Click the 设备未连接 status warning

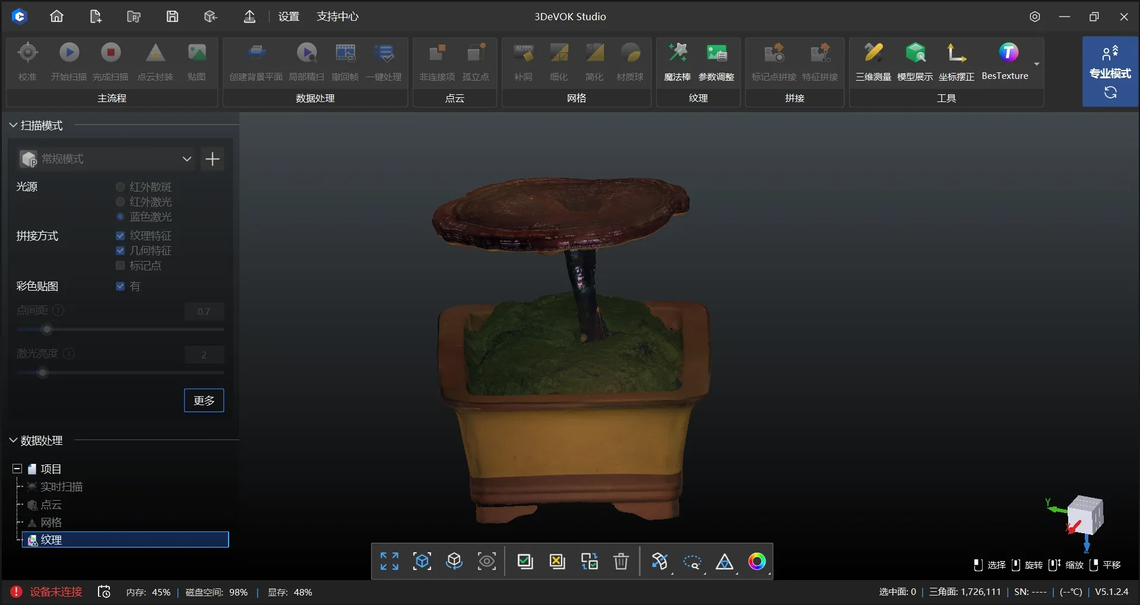click(46, 592)
